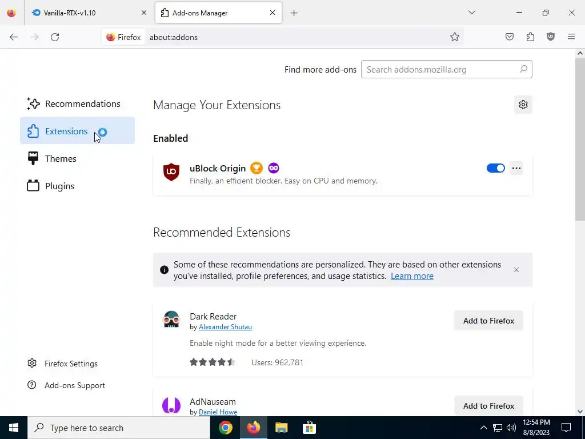Open the volume tray icon
585x439 pixels.
coord(511,428)
